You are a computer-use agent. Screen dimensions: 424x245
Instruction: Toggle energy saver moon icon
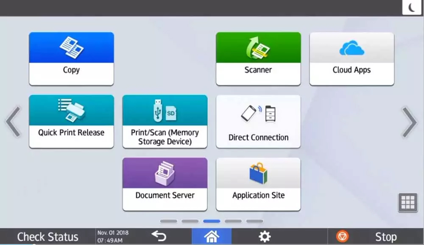(411, 7)
